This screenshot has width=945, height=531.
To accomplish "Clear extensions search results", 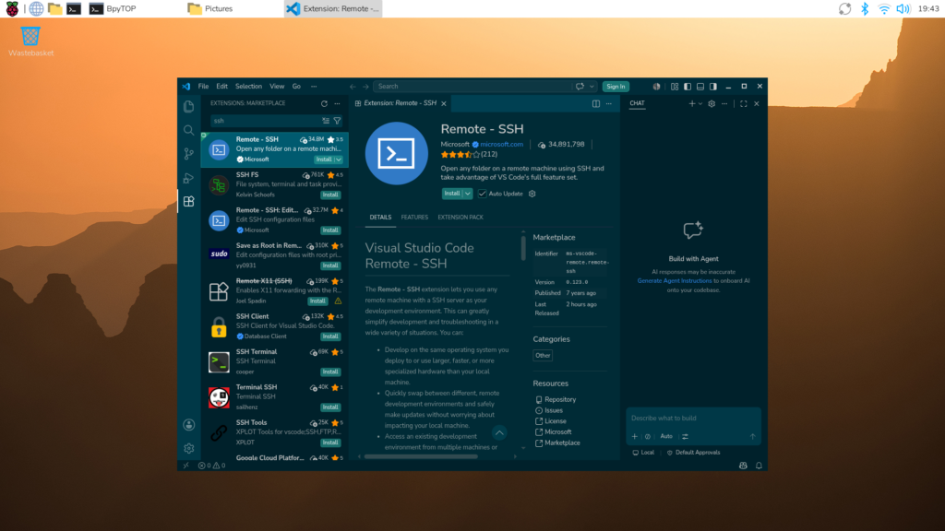I will [x=326, y=121].
